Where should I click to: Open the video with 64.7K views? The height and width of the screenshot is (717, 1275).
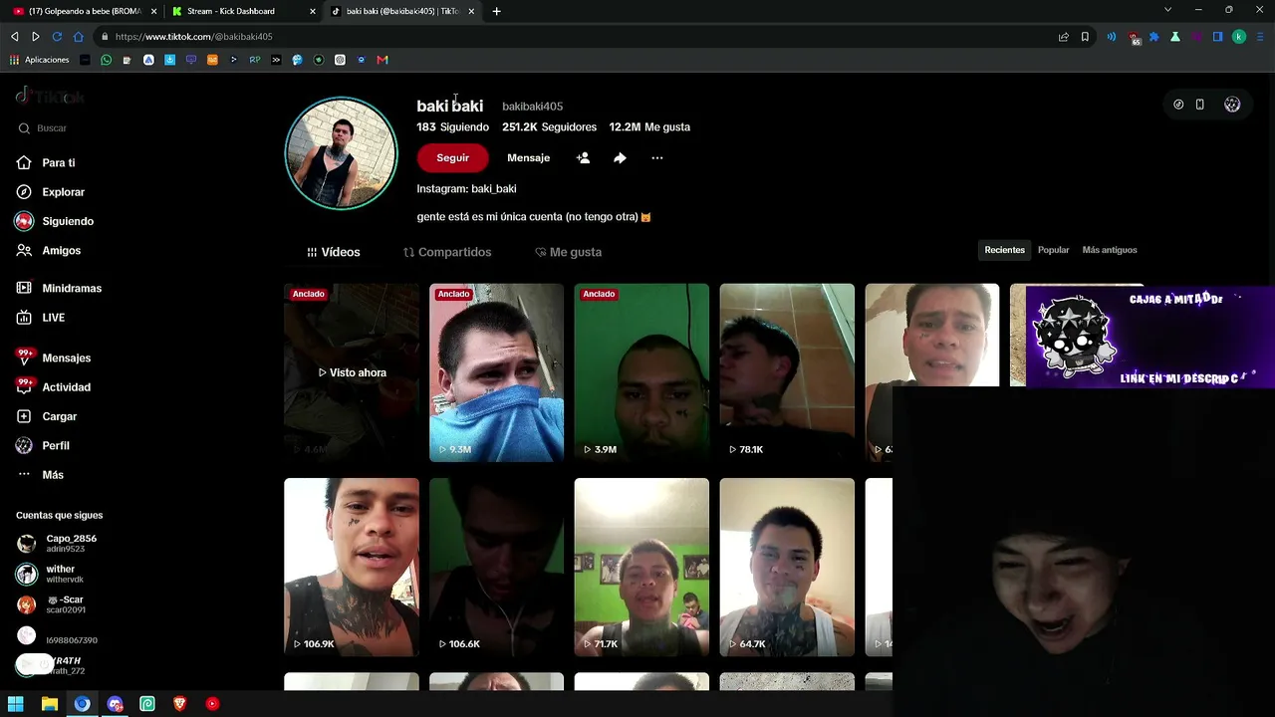[787, 568]
